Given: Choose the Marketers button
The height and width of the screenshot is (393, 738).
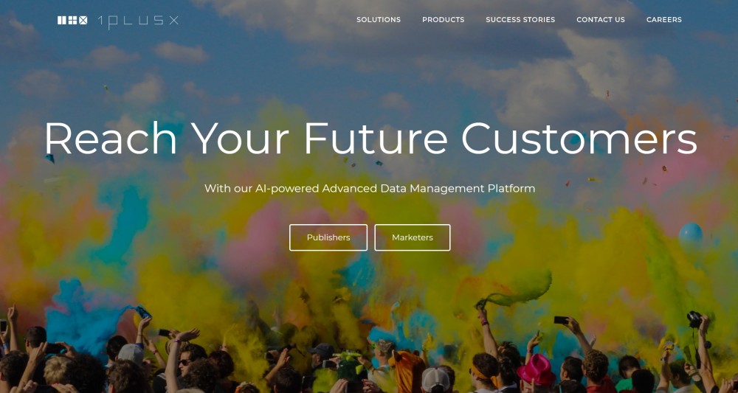Looking at the screenshot, I should (413, 237).
